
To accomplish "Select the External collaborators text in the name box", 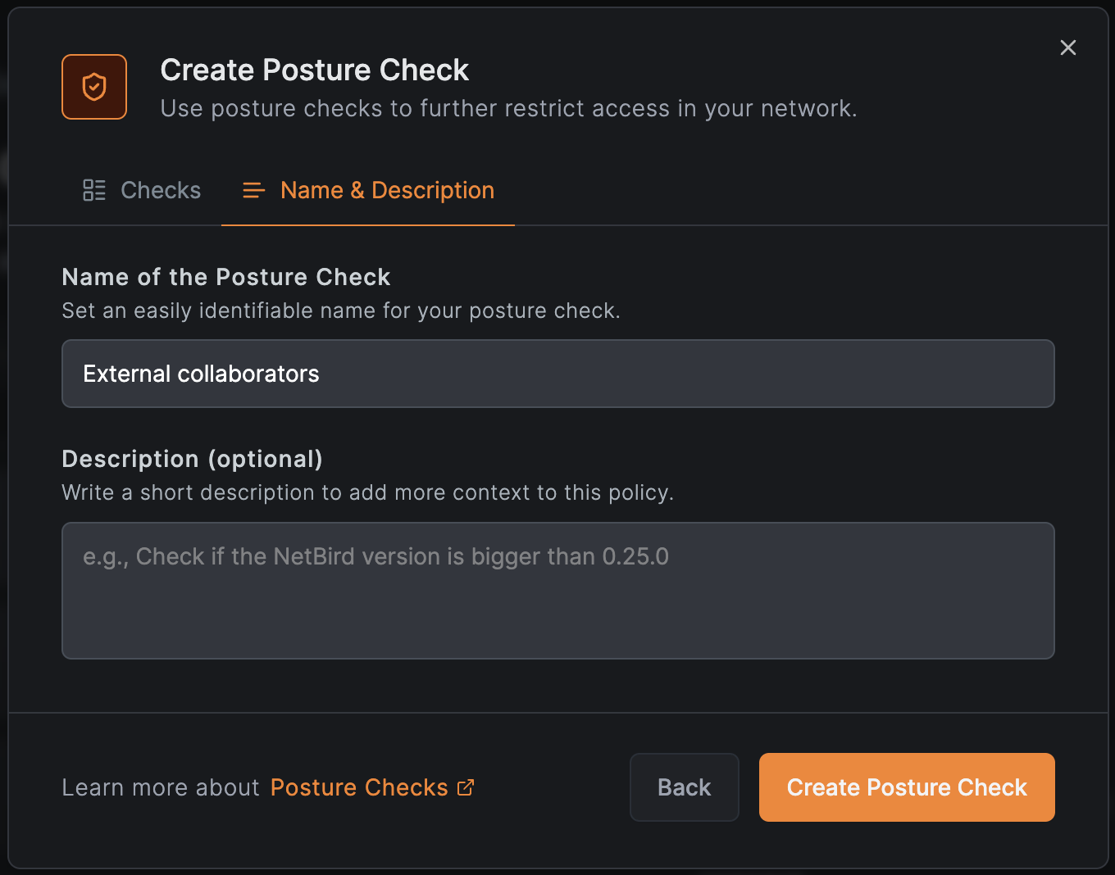I will 200,374.
